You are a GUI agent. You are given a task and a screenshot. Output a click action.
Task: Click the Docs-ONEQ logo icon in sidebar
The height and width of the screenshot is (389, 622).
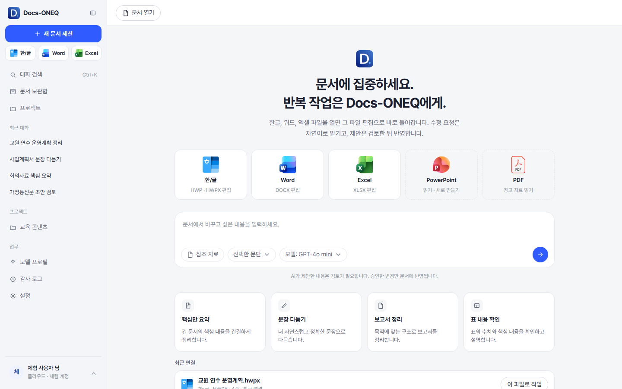[14, 13]
